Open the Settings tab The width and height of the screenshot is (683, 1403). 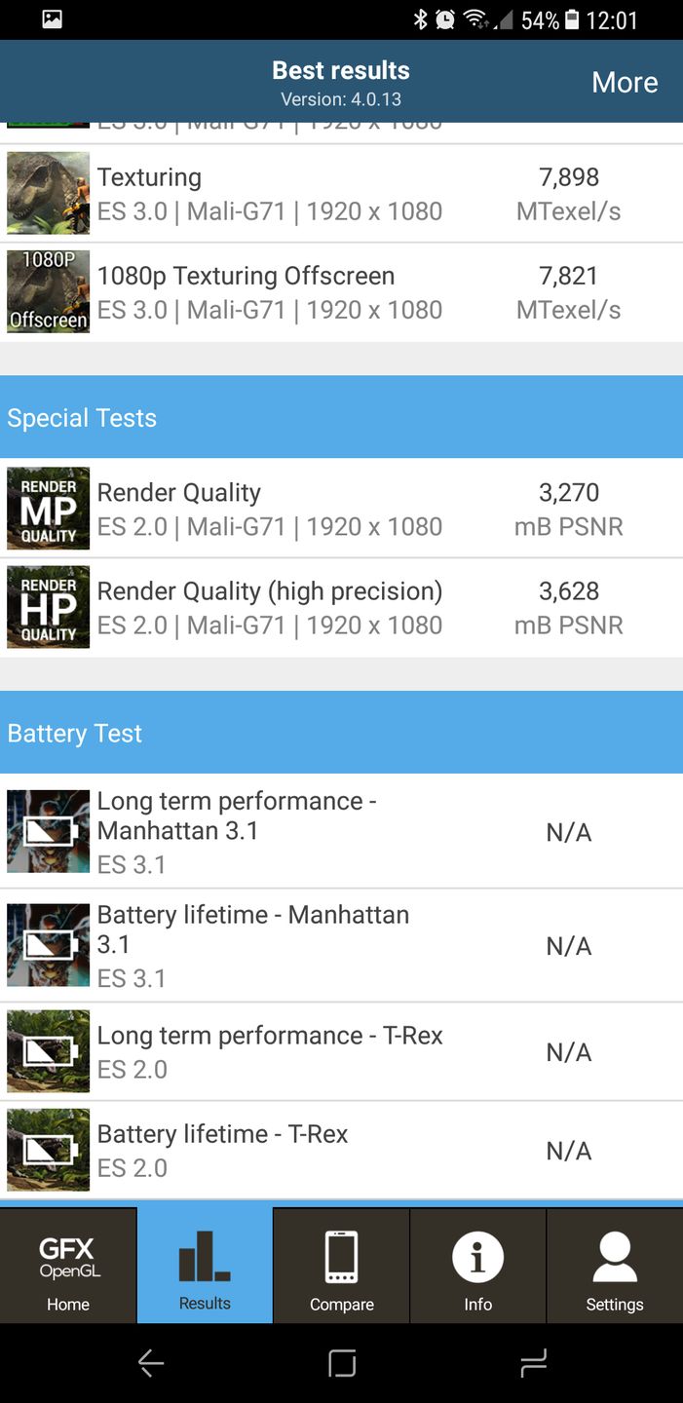[614, 1266]
